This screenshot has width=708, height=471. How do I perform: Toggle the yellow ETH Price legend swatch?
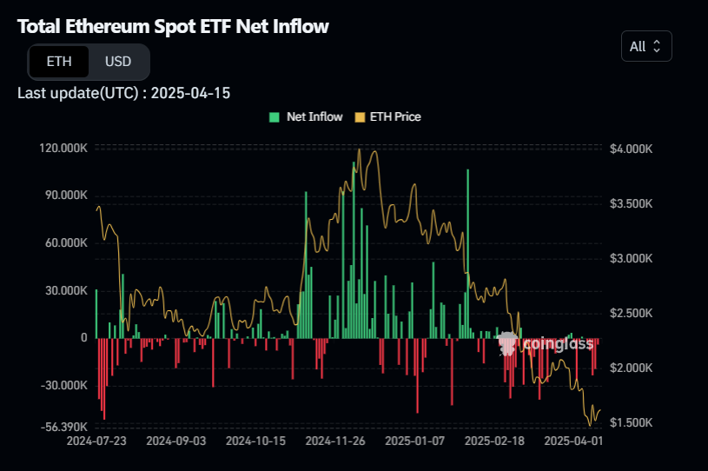[361, 116]
